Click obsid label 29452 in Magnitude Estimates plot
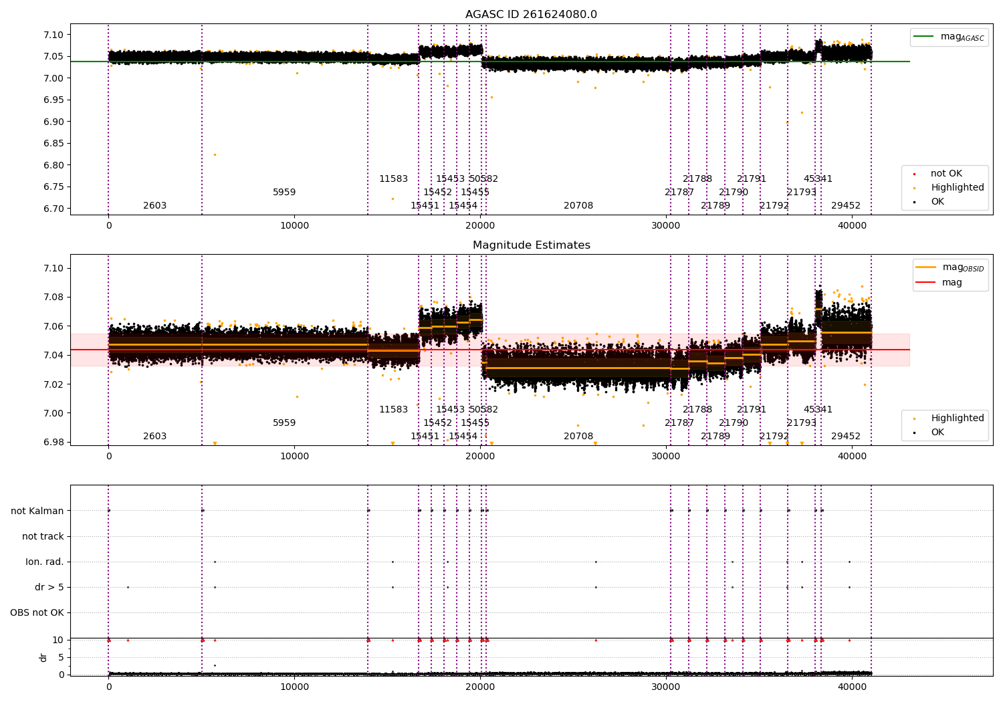 [x=846, y=437]
